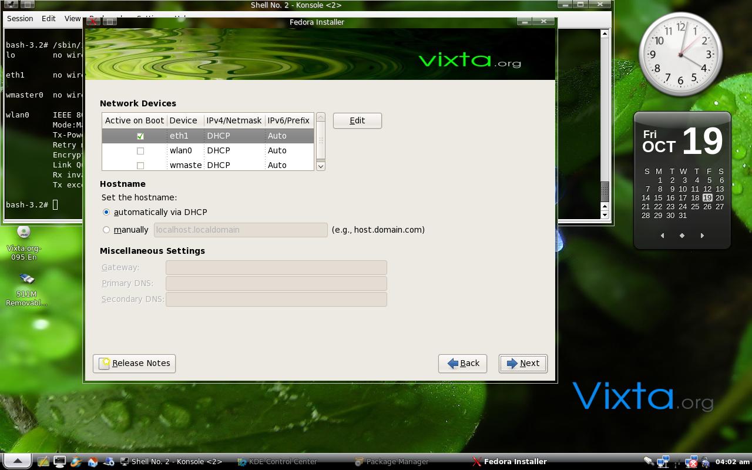Click the Primary DNS input field

(x=276, y=283)
